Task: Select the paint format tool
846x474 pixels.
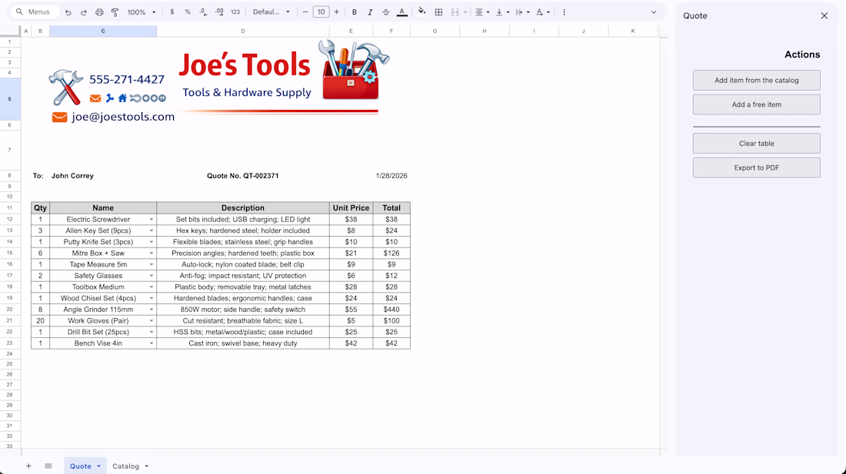Action: click(x=115, y=12)
